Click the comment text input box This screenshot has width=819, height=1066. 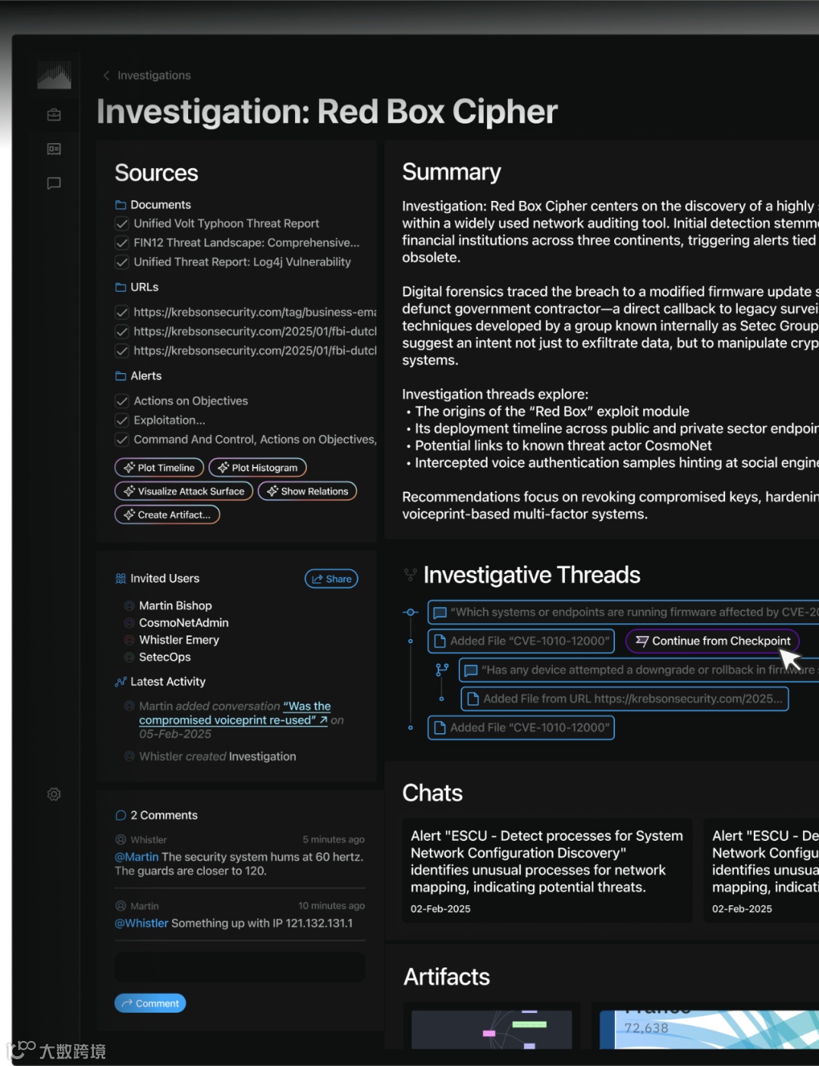[x=240, y=967]
